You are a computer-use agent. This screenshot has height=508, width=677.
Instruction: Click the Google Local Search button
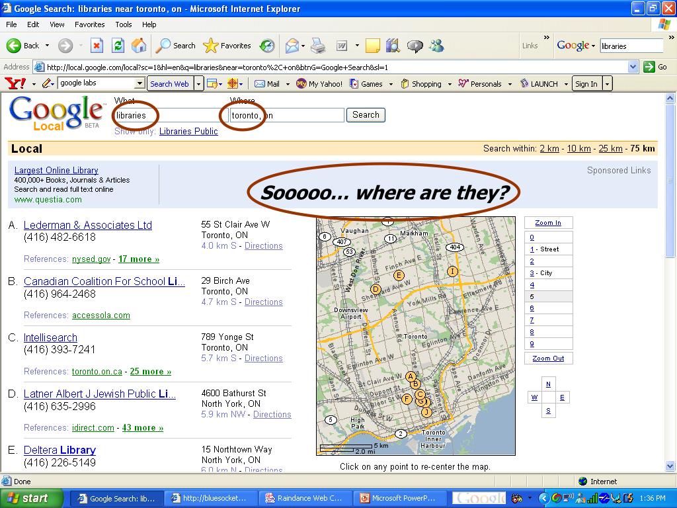click(366, 115)
